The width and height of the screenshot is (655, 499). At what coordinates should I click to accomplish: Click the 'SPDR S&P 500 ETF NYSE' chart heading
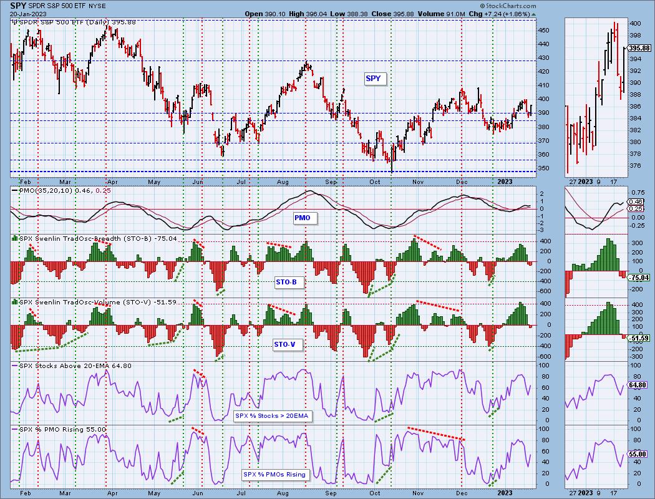[66, 6]
